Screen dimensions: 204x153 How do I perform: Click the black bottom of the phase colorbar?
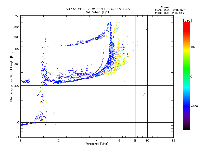(x=187, y=128)
